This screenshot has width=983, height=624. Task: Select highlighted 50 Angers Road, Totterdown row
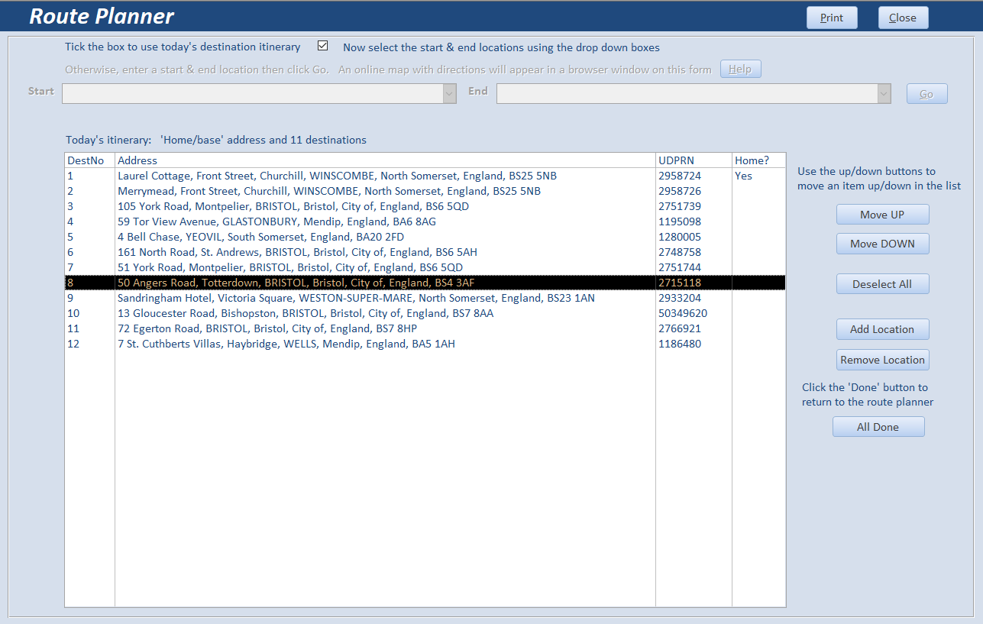(425, 283)
